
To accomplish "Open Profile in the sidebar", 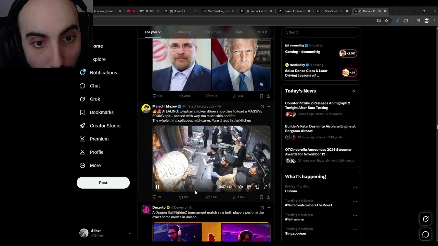I will tap(91, 152).
